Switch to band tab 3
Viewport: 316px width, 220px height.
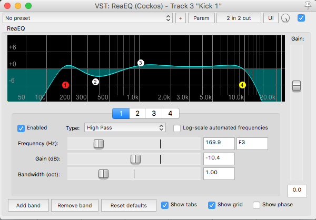[x=154, y=114]
